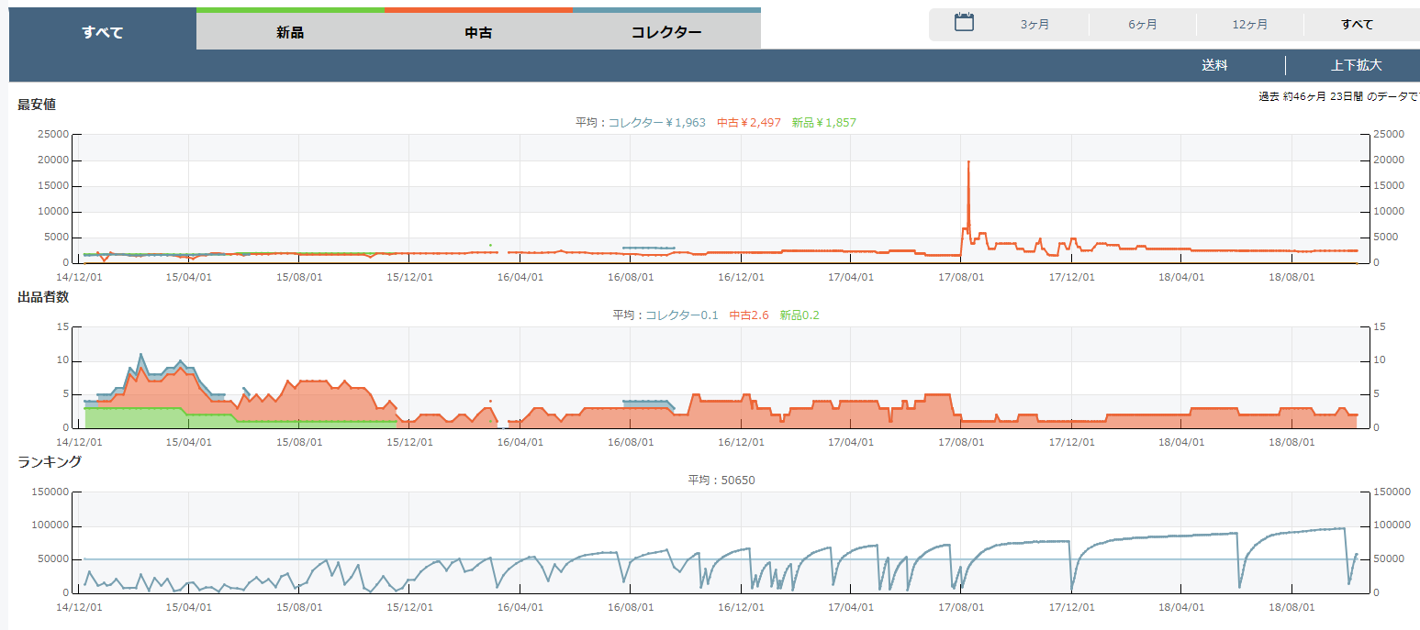Click 中古2.6 legend in 出品者数 chart

[749, 315]
